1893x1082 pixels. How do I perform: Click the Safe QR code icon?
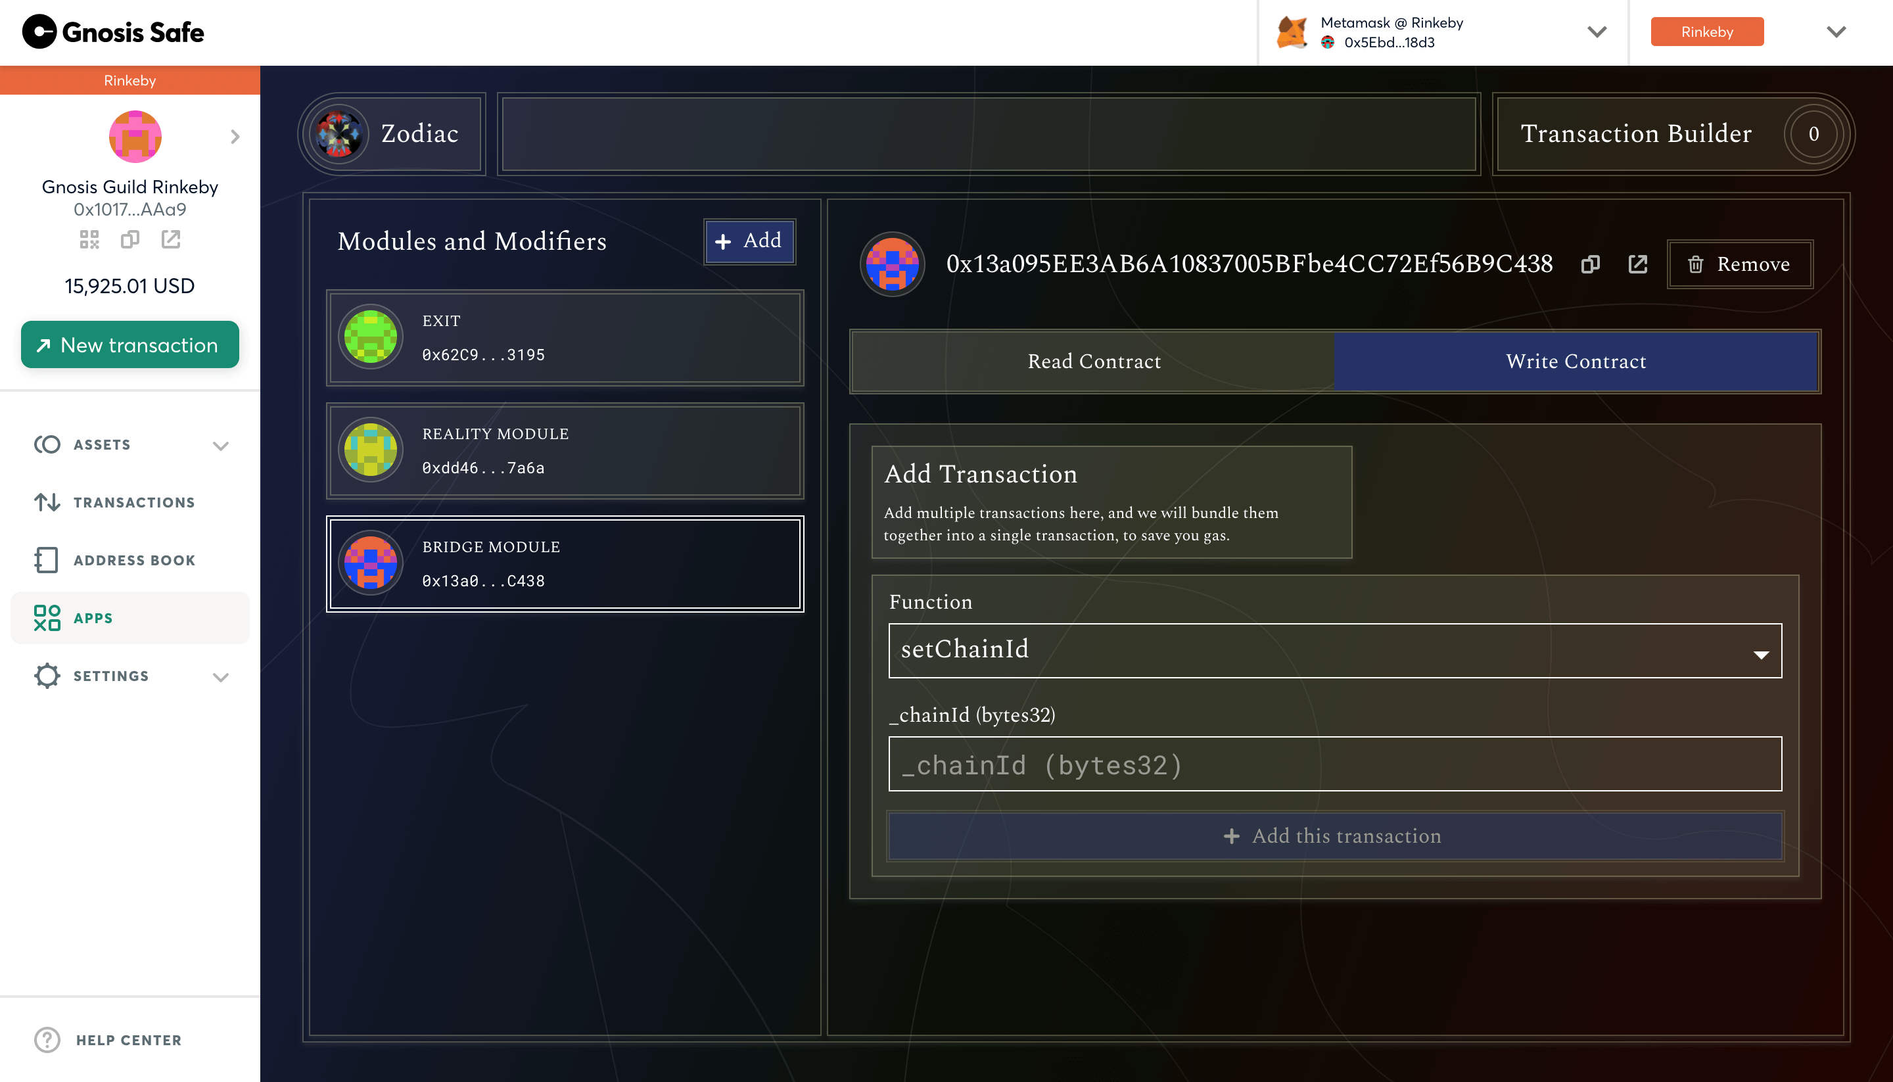click(89, 239)
